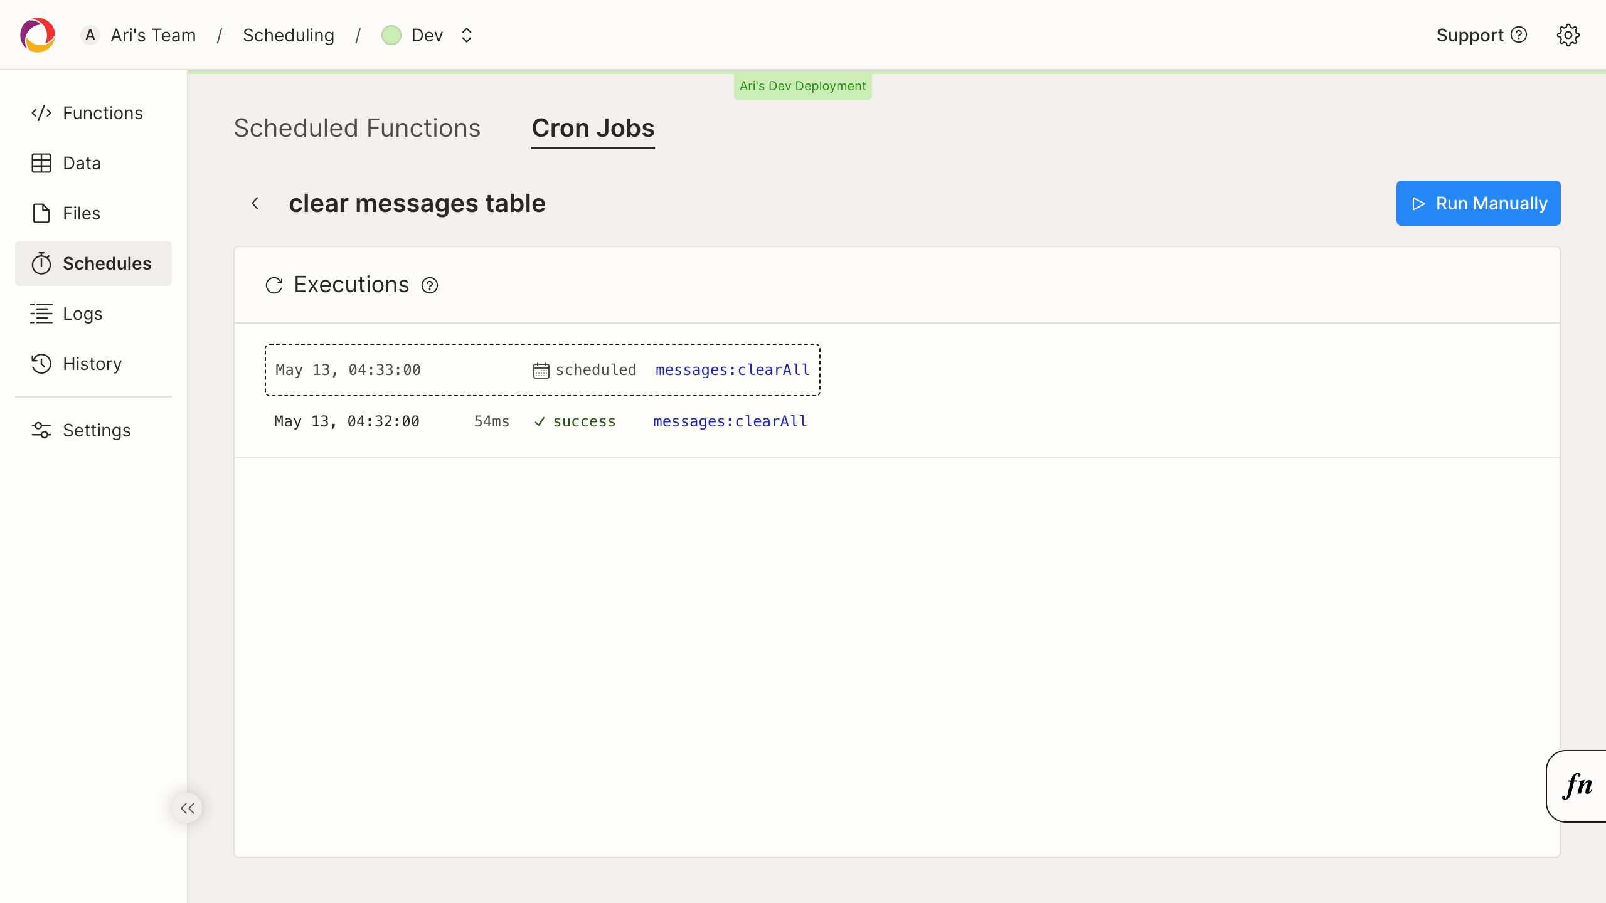Image resolution: width=1606 pixels, height=903 pixels.
Task: Switch to Scheduled Functions tab
Action: pos(356,127)
